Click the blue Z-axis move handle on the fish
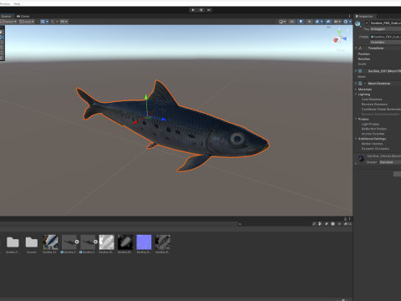This screenshot has width=401, height=301. tap(163, 120)
